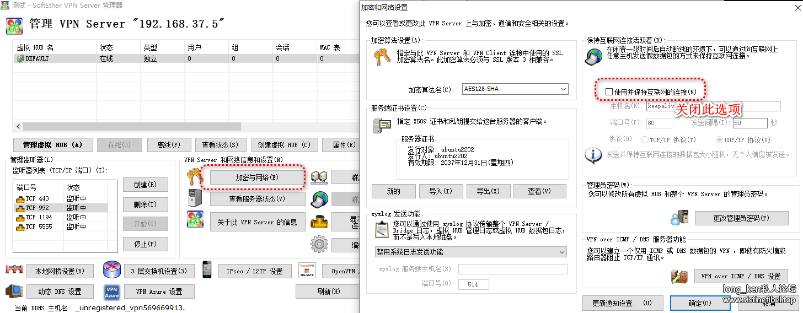Click the gray gear config icon

(x=319, y=244)
